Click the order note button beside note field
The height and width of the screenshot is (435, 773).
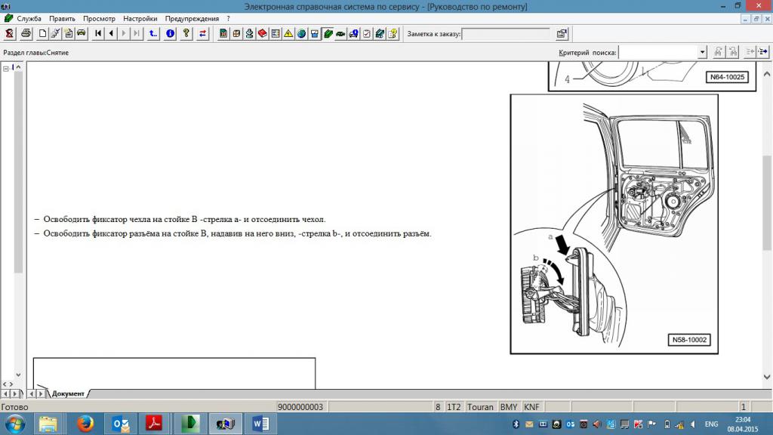pos(562,33)
